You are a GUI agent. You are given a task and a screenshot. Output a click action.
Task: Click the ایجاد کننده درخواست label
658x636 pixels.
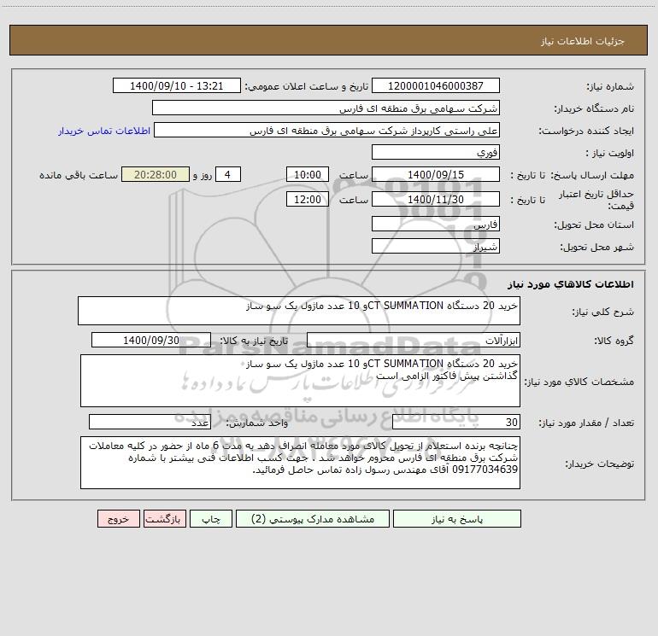click(x=586, y=131)
